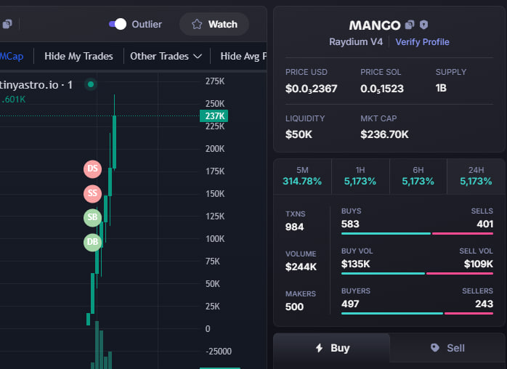Open the shield security icon beside MANGO
The height and width of the screenshot is (369, 507).
(x=423, y=25)
